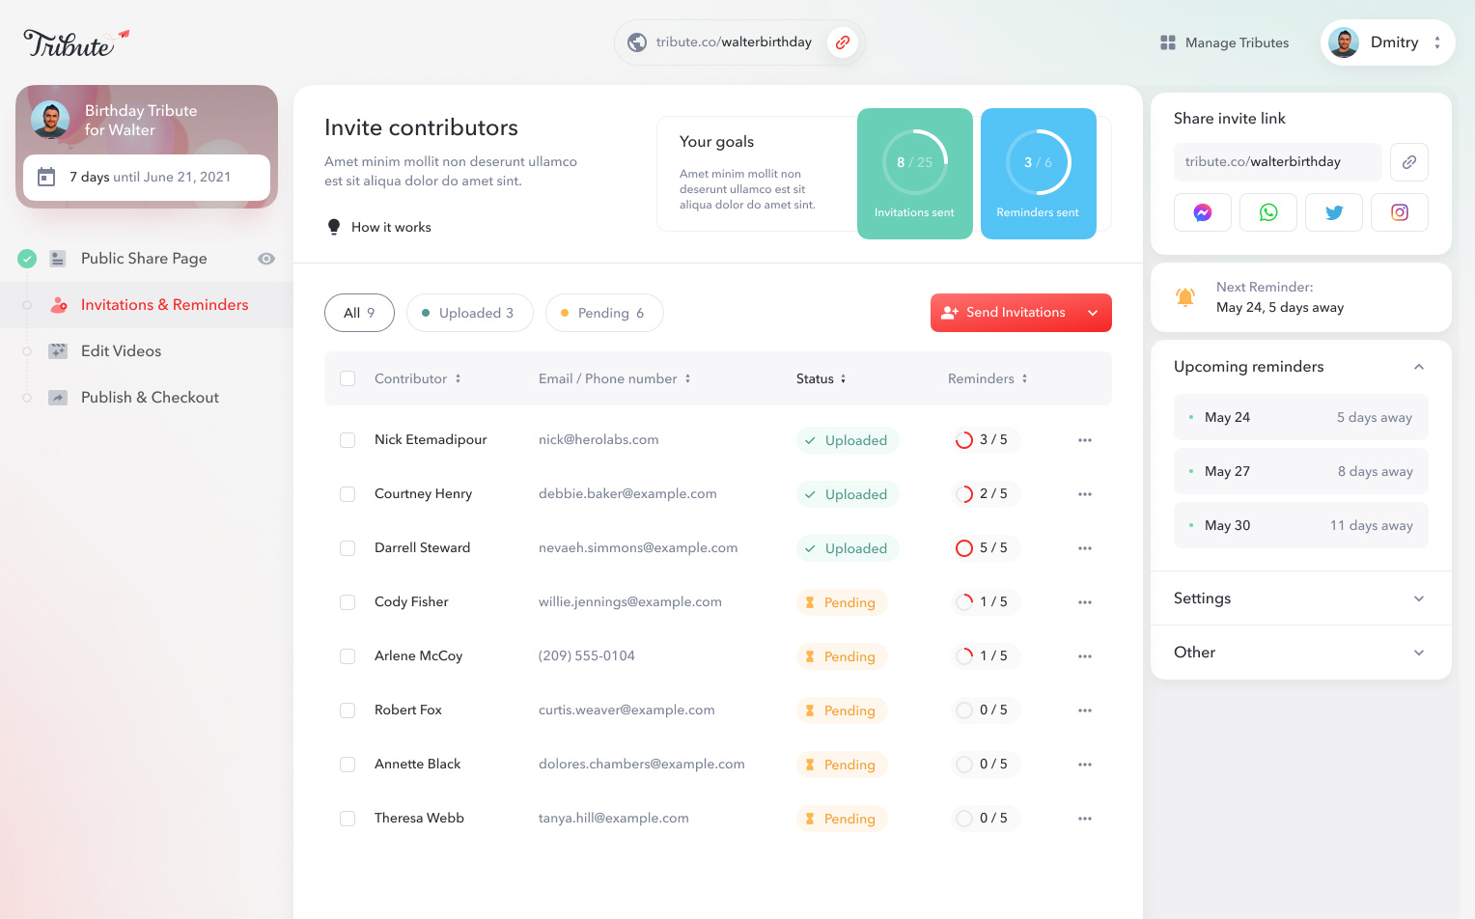Click the Next Reminder bell icon
This screenshot has width=1475, height=919.
point(1185,297)
